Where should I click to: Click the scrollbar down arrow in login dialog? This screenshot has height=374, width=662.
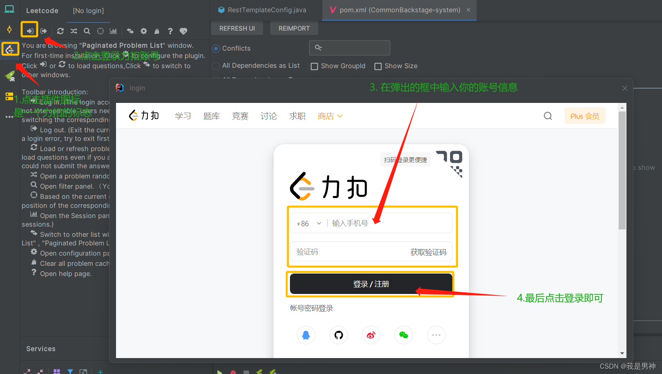(x=622, y=353)
